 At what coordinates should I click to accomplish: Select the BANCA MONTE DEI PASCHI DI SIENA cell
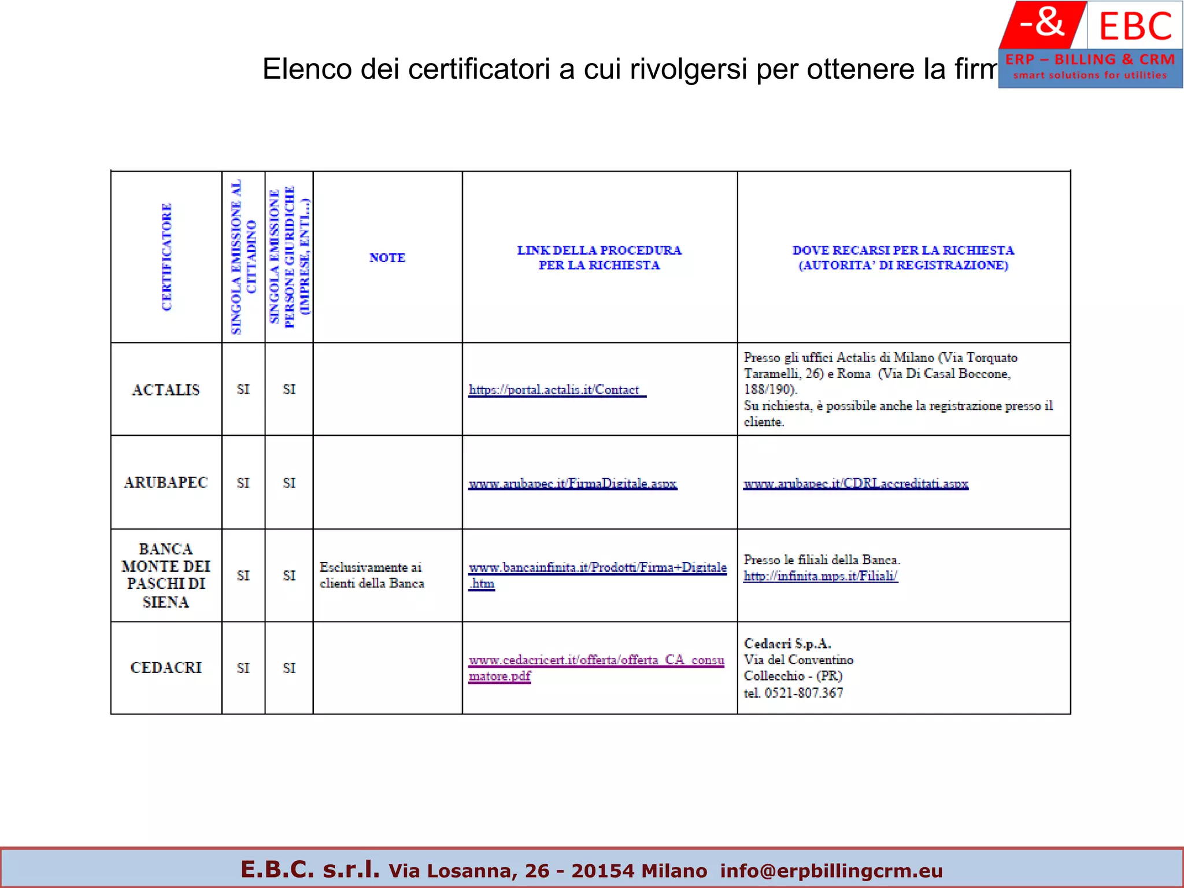(x=166, y=575)
